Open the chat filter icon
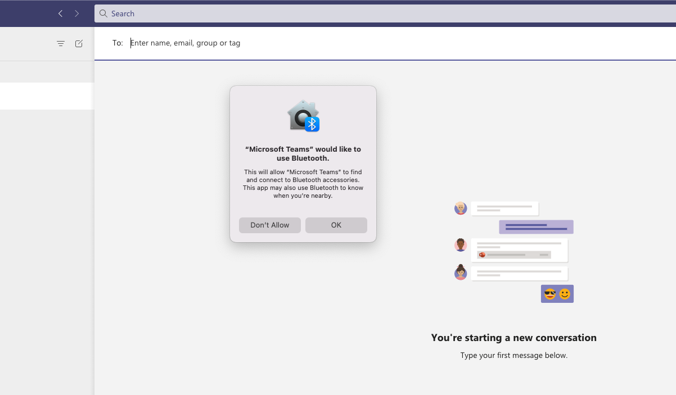Viewport: 676px width, 395px height. (x=61, y=43)
